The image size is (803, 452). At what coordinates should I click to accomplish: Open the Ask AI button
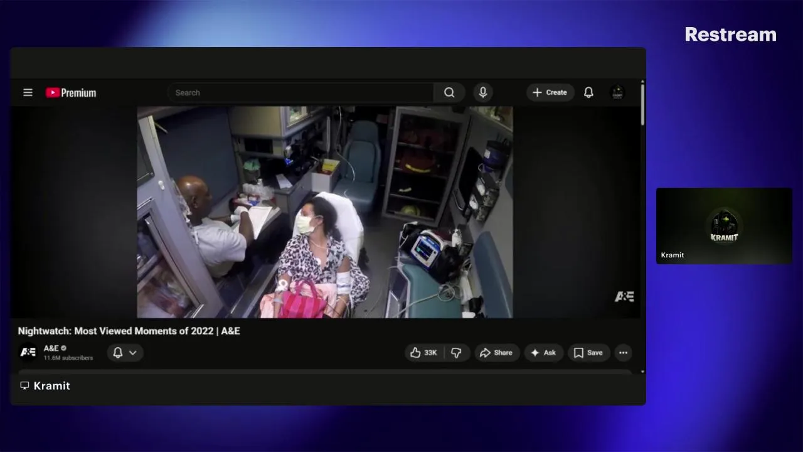(x=543, y=353)
